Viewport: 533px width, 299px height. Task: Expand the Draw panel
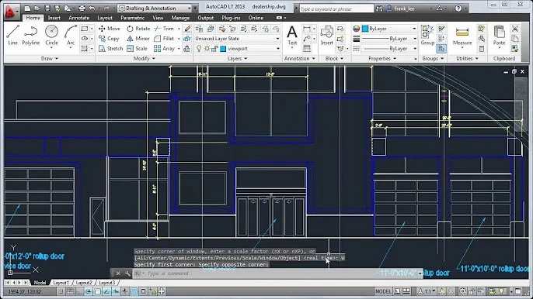point(50,58)
